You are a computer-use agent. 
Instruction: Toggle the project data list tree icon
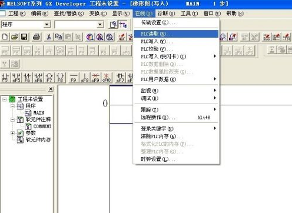tap(123, 25)
